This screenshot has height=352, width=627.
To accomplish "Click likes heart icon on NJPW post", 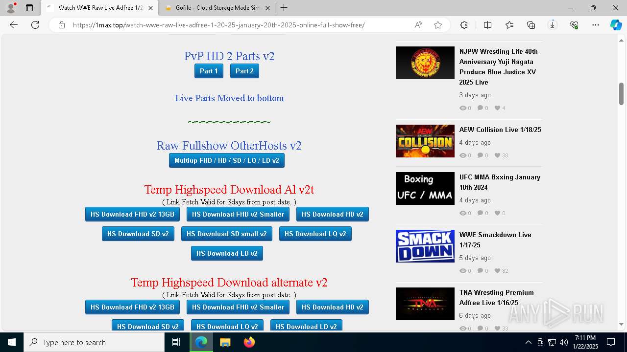I will click(497, 108).
